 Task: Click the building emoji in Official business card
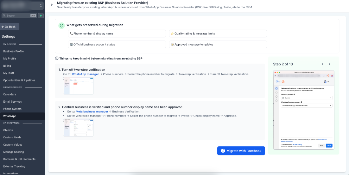coord(71,45)
